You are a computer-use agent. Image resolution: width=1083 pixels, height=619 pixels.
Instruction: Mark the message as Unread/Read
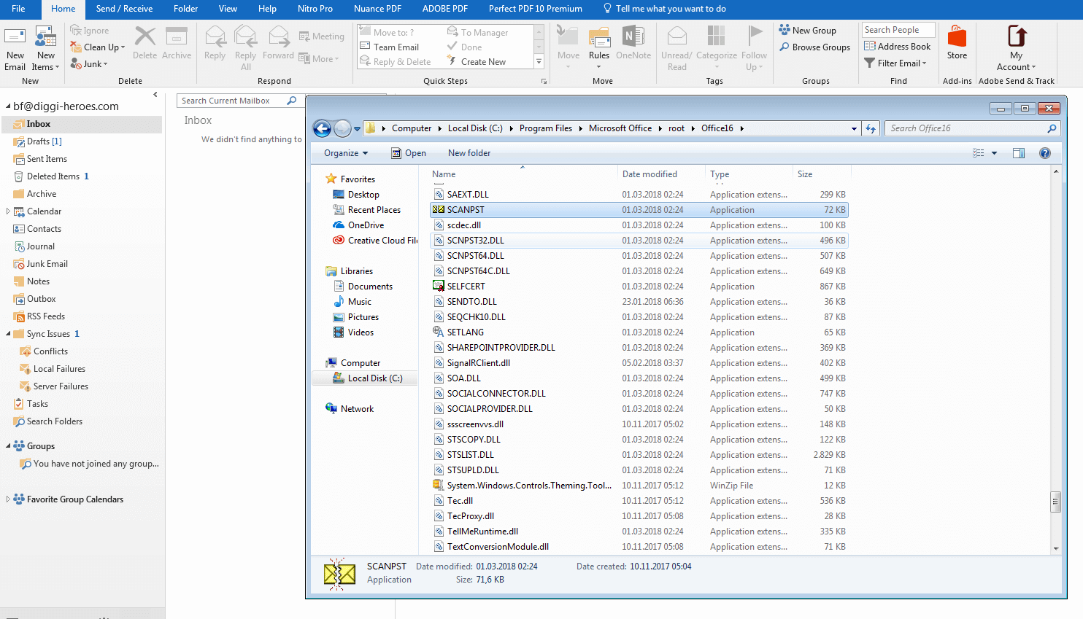[676, 45]
